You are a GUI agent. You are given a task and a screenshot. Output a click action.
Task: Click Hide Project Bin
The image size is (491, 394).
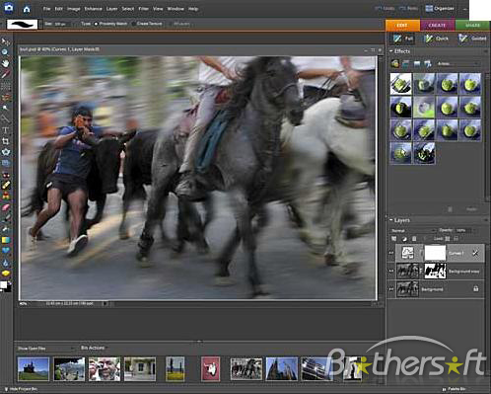pos(21,389)
